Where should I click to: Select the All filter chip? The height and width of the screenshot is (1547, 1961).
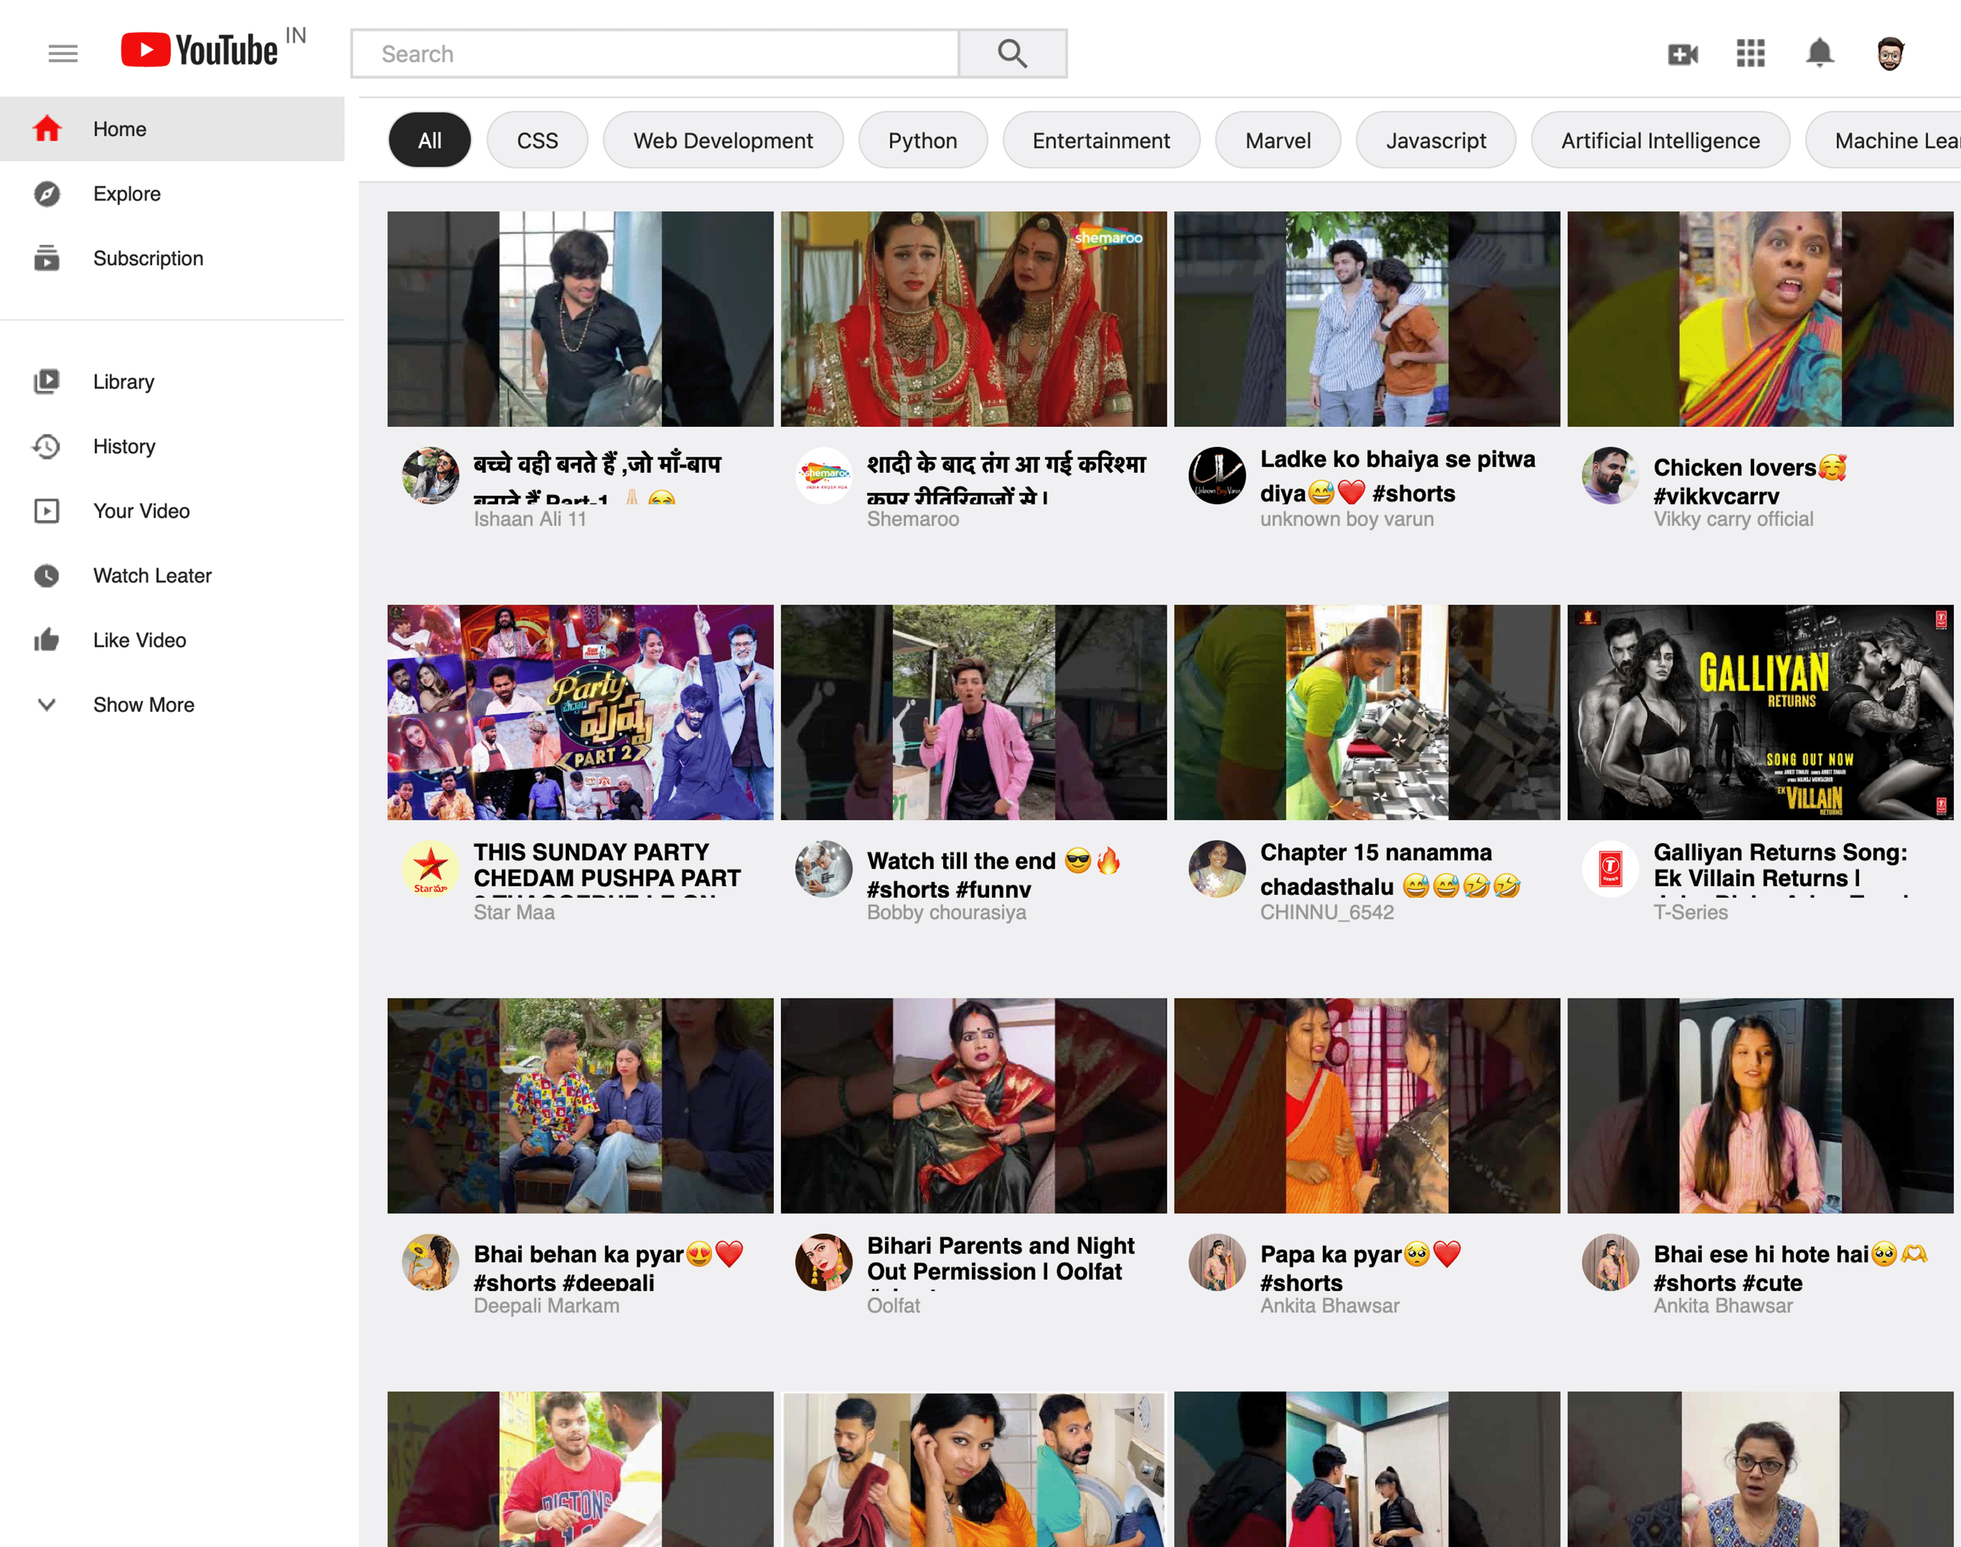click(429, 141)
